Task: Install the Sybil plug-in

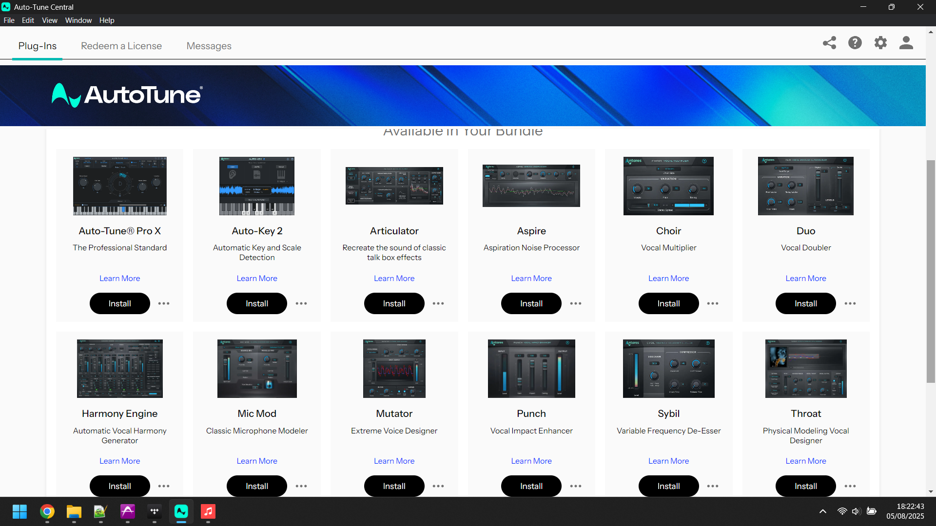Action: tap(669, 486)
